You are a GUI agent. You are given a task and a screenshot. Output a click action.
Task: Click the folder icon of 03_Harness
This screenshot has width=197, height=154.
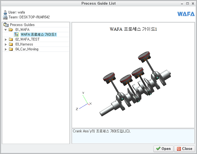pyautogui.click(x=11, y=44)
